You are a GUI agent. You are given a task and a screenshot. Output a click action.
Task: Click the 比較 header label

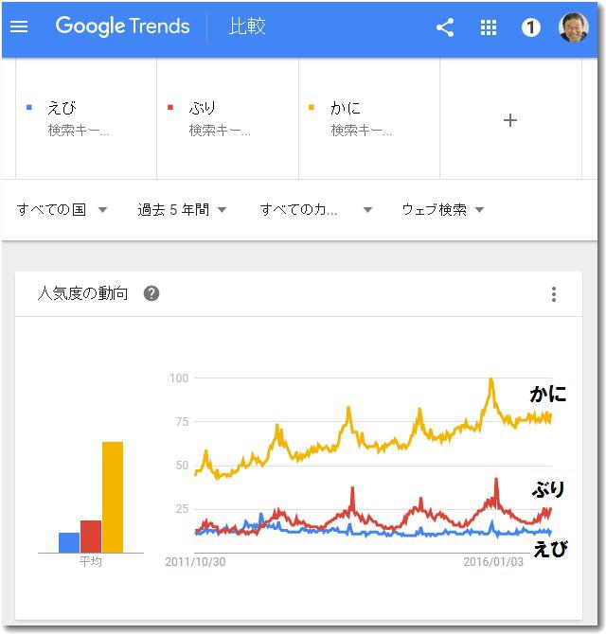click(x=247, y=26)
